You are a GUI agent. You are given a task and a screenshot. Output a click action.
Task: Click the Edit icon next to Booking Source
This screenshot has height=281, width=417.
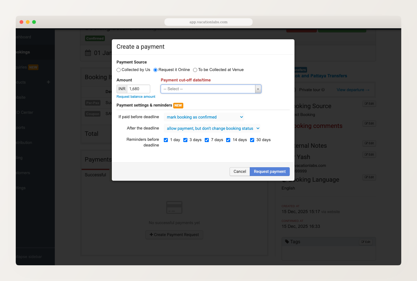[x=369, y=104]
